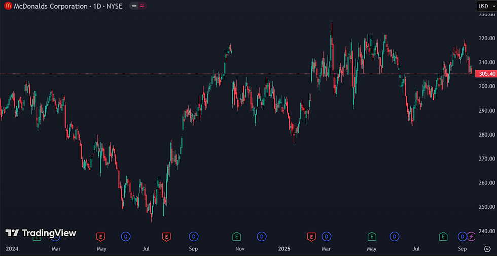Viewport: 497px width, 256px height.
Task: Open blue dividend marker above Sep 2024
Action: coord(193,236)
